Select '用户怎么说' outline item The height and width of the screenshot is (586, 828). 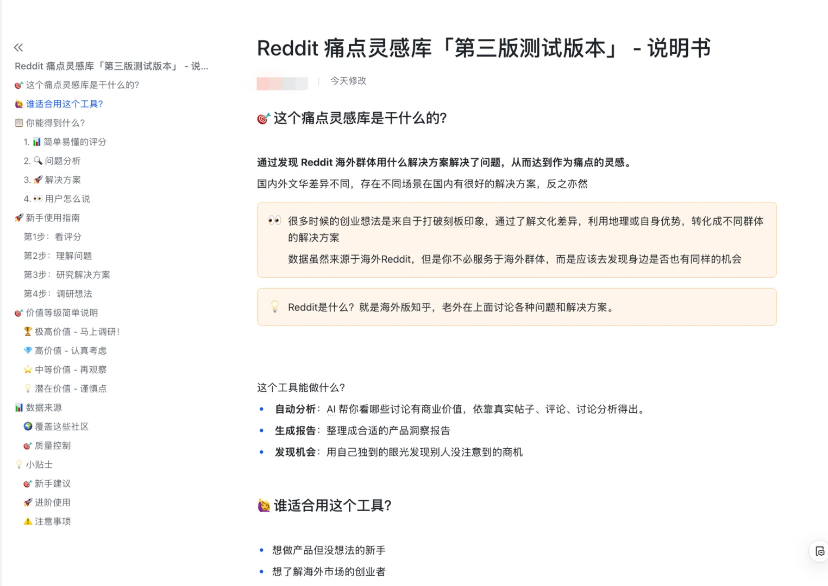[57, 199]
